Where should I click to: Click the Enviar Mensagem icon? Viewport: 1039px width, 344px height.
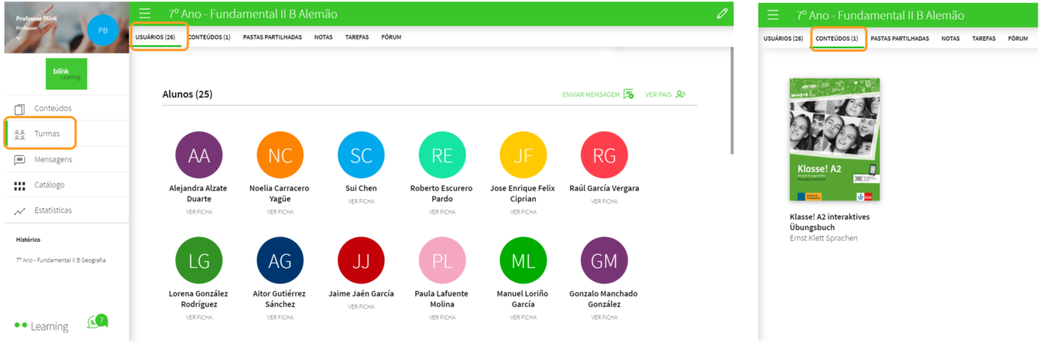point(628,94)
